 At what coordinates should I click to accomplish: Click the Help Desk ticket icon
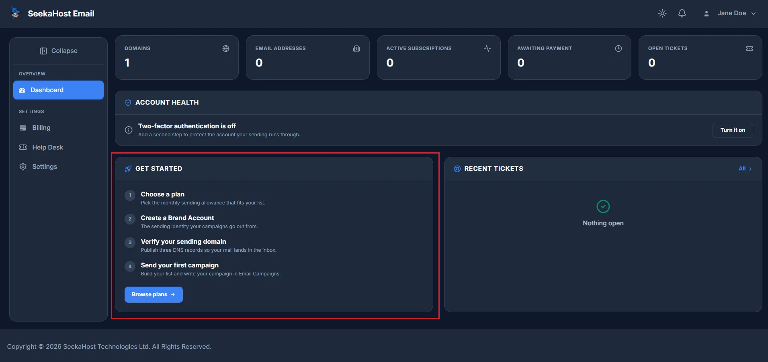coord(23,147)
